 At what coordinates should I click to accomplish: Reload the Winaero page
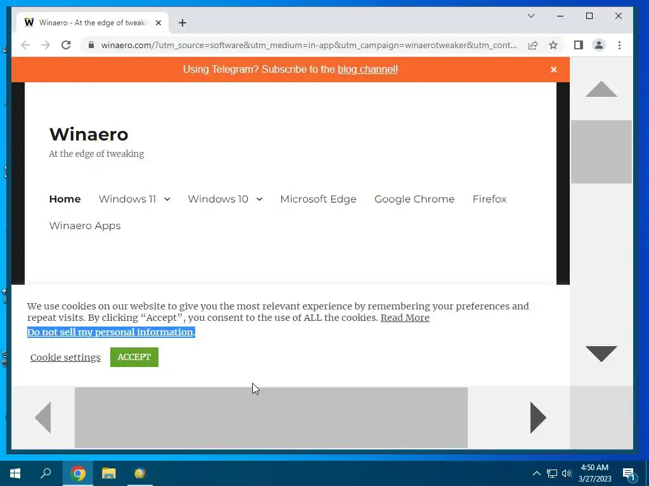click(66, 45)
